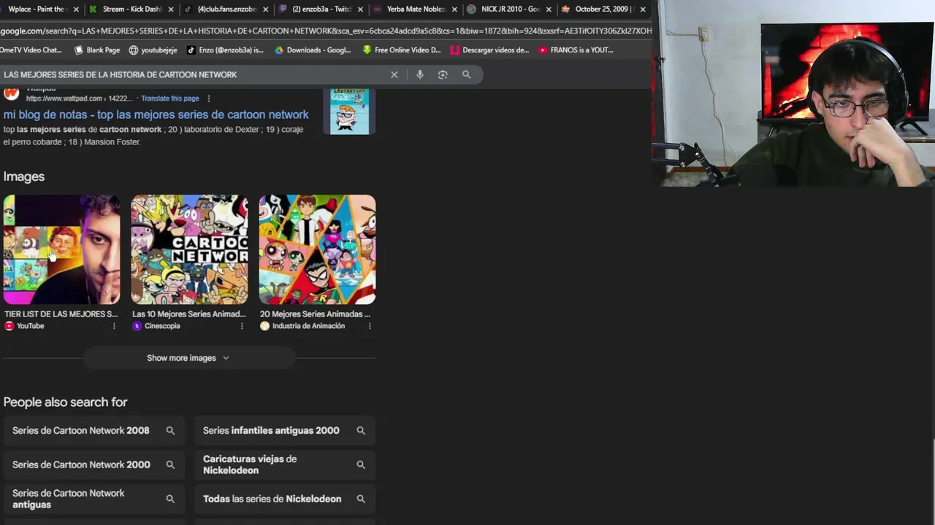Viewport: 935px width, 525px height.
Task: Search icon beside Series de Cartoon Network 2008
Action: 170,430
